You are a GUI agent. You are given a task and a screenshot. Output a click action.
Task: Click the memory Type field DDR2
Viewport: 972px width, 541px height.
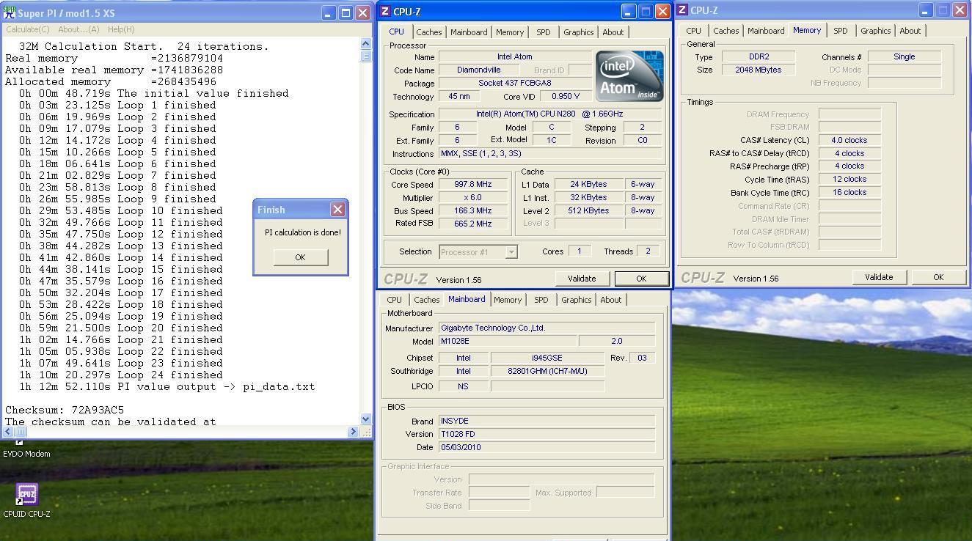click(x=759, y=56)
